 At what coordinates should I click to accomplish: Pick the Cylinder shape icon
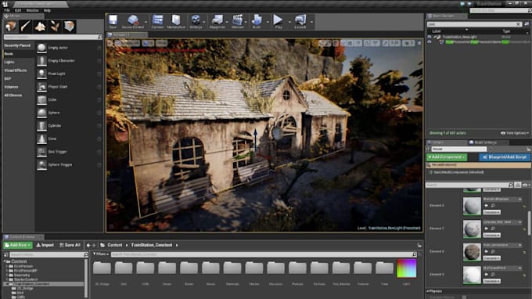click(x=41, y=126)
